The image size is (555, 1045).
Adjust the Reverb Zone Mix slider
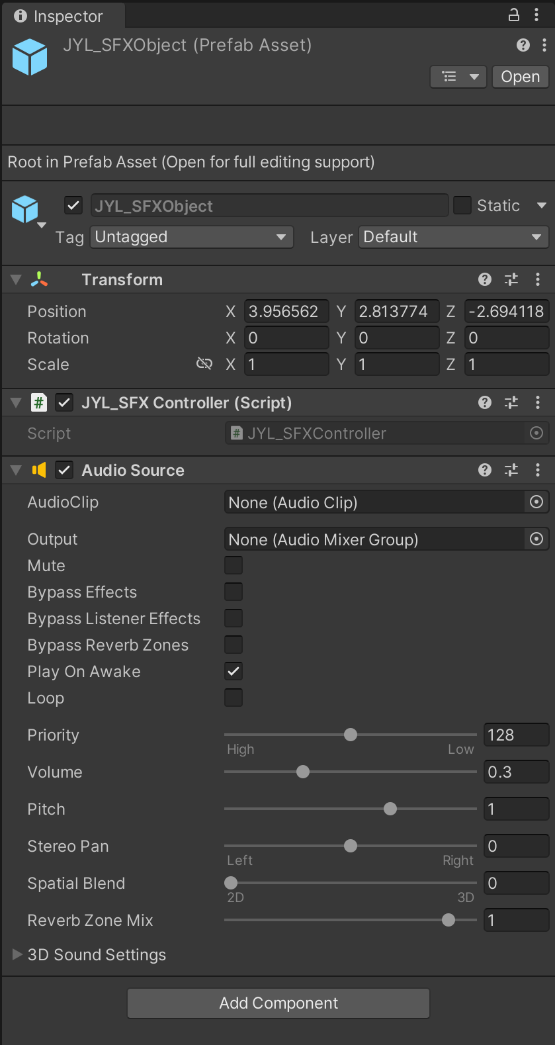pos(351,920)
